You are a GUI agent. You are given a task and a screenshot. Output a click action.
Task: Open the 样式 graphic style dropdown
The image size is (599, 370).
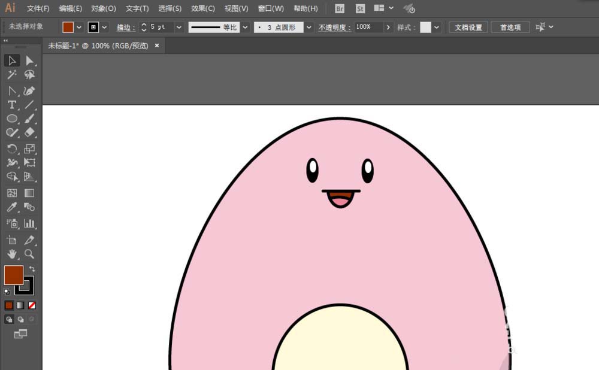436,28
